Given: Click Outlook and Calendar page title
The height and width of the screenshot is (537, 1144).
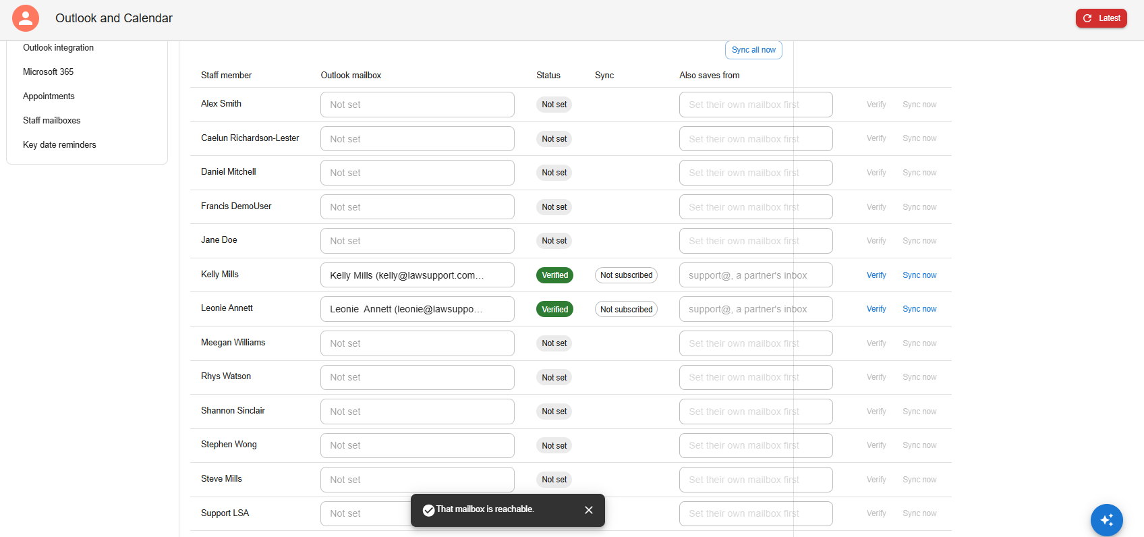Looking at the screenshot, I should 114,18.
